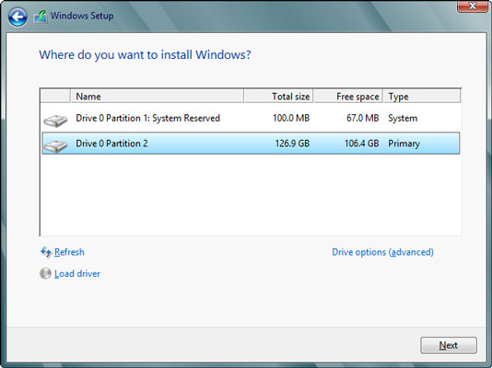The height and width of the screenshot is (368, 492).
Task: Sort by the Total size column header
Action: click(278, 97)
